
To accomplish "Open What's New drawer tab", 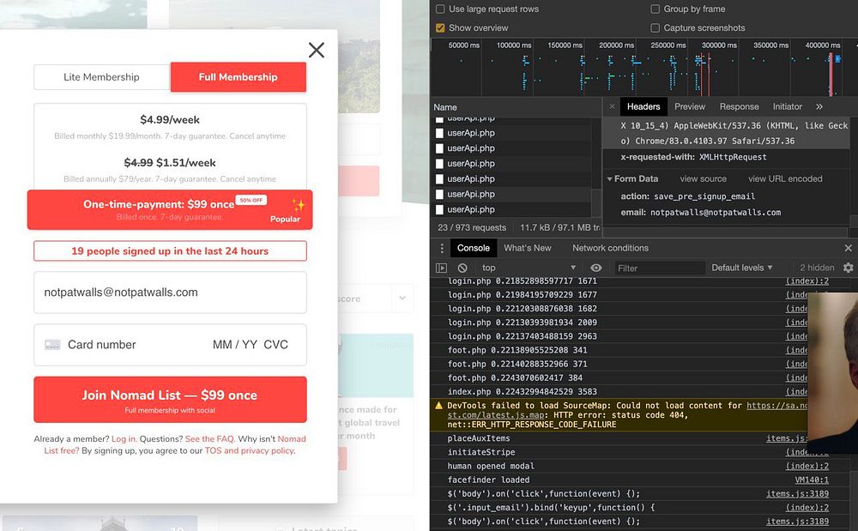I will click(528, 248).
